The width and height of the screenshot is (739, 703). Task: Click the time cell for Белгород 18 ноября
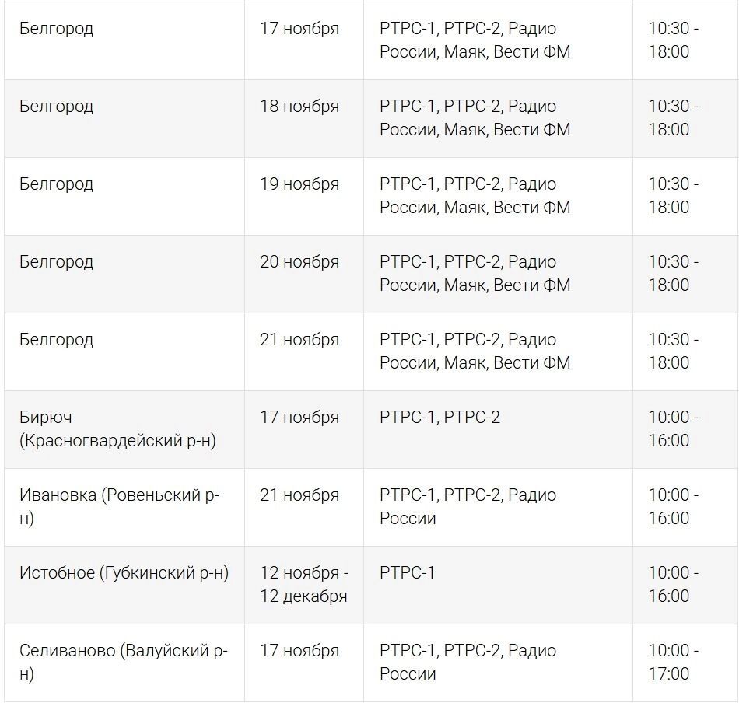674,118
